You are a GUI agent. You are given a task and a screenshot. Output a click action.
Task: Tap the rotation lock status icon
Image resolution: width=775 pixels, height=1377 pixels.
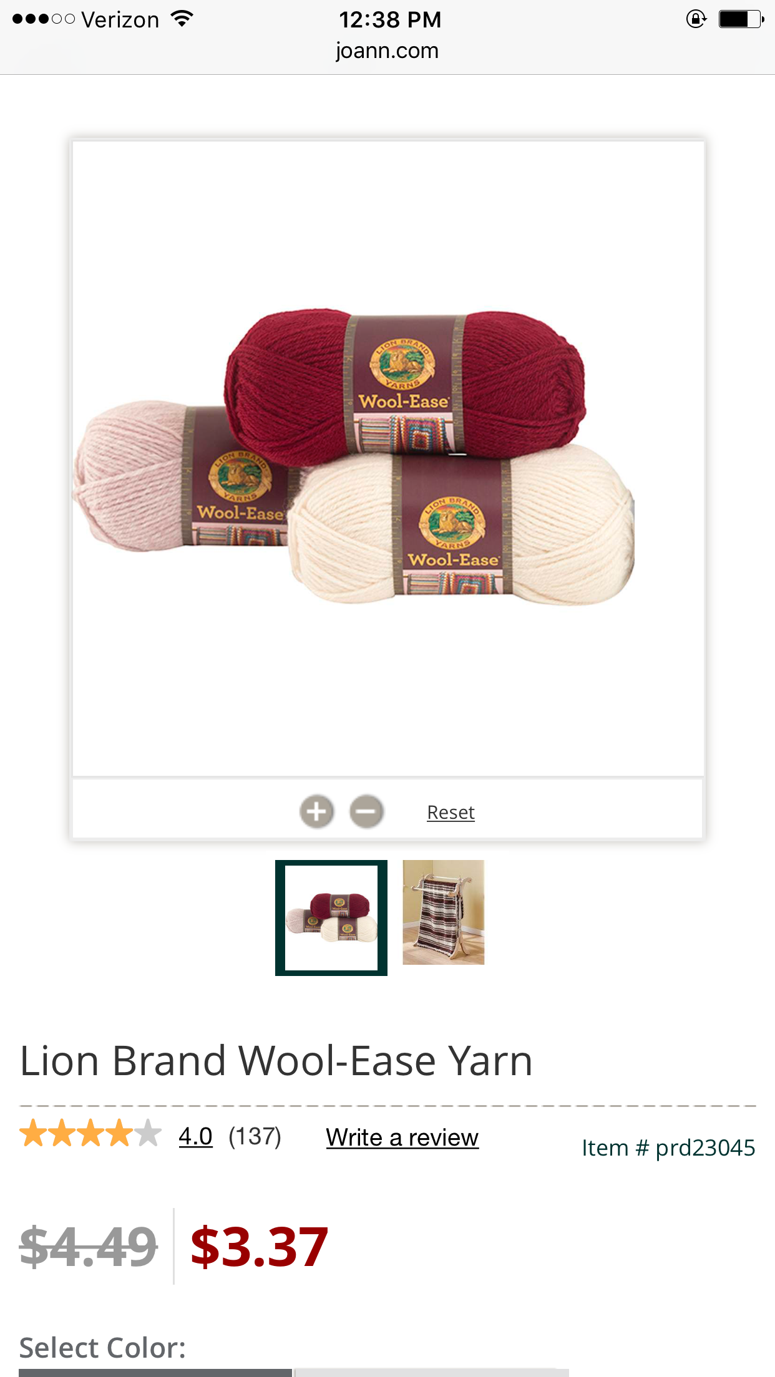696,19
